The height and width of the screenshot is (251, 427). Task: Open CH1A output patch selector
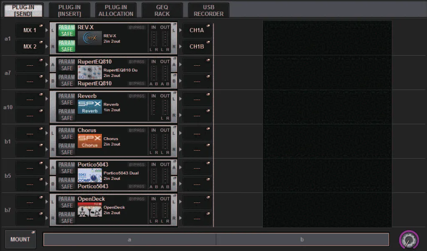pos(197,30)
